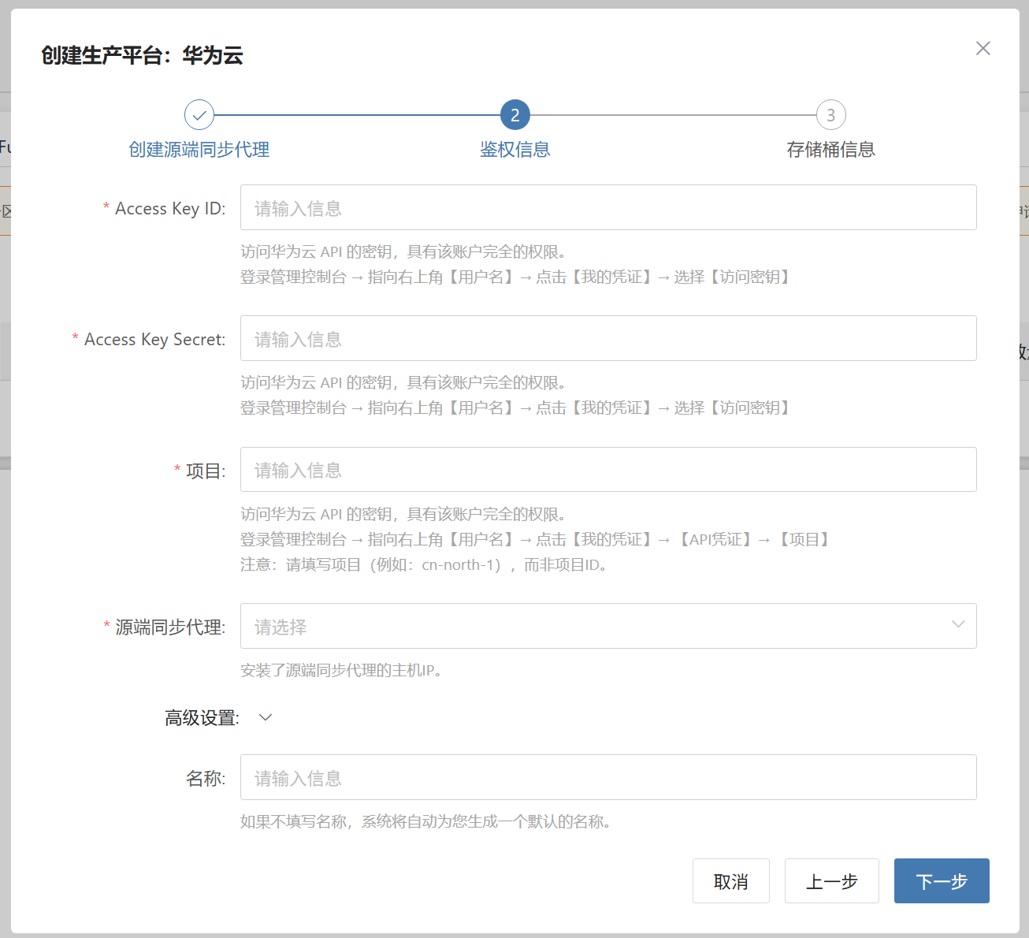Collapse the 高级设置 section using its chevron
This screenshot has height=938, width=1029.
click(x=266, y=717)
